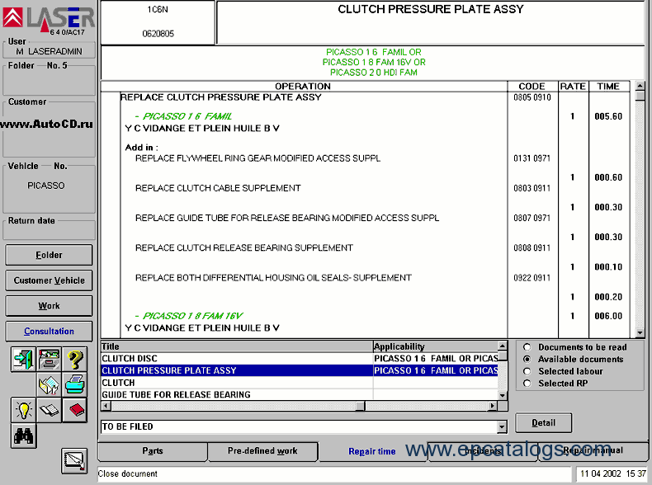Select the 'Documents to be read' option

527,347
